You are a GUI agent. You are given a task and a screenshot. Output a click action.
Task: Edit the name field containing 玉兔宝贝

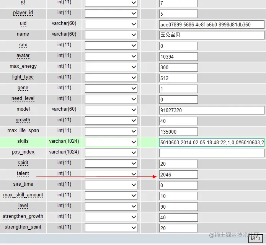212,35
